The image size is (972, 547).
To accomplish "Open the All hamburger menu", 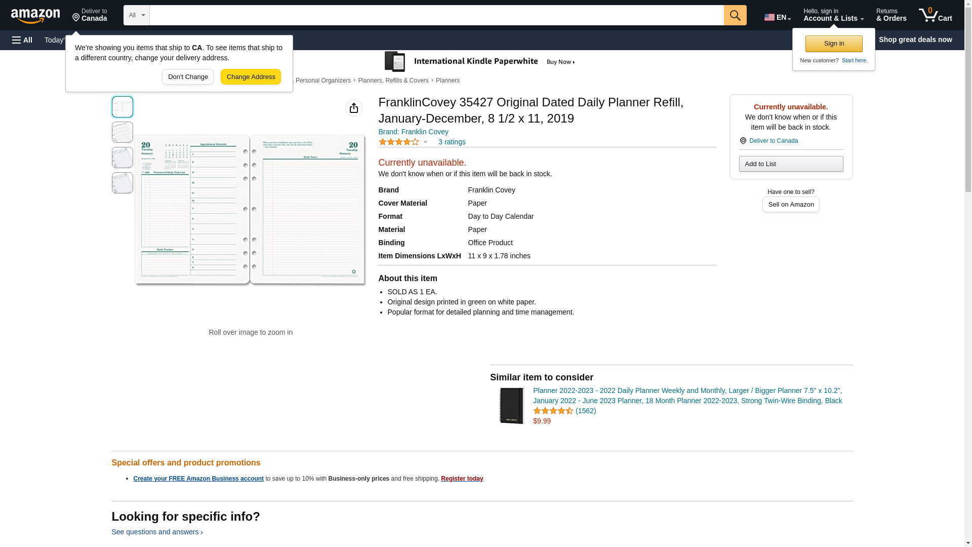I will (x=22, y=40).
